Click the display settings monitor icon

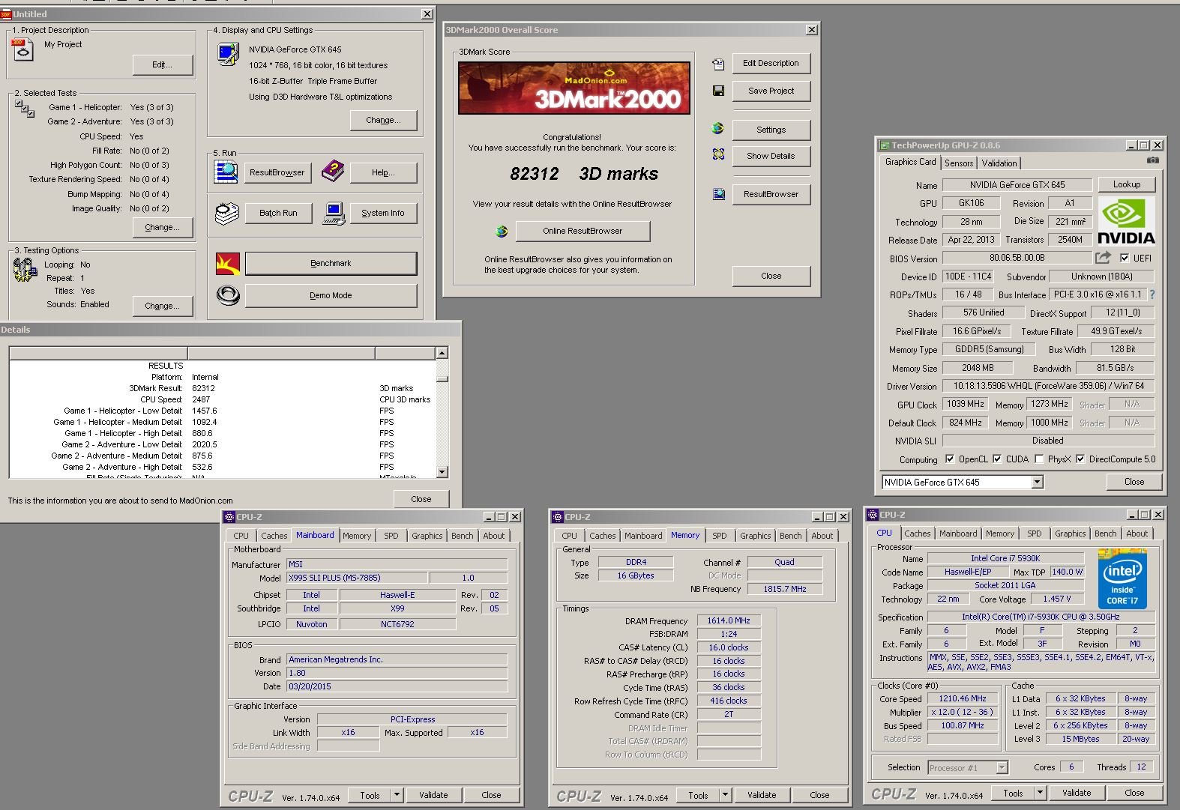click(228, 54)
